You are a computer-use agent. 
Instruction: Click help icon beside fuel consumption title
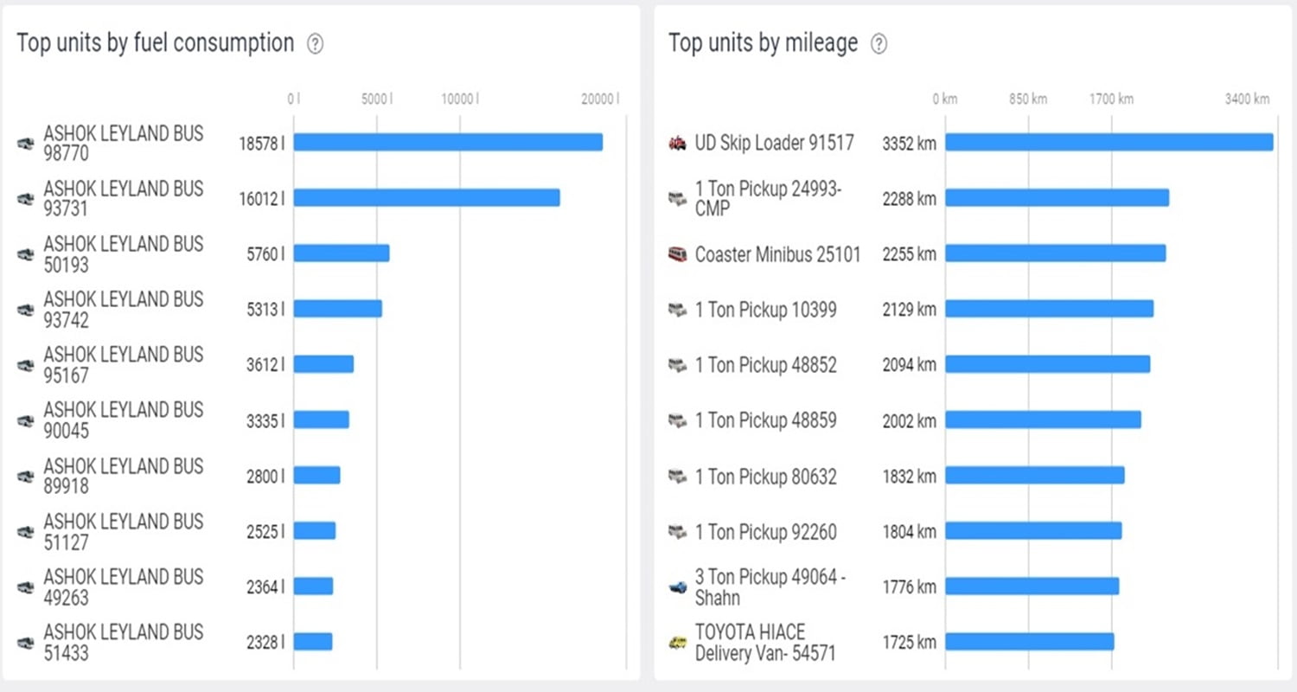[x=316, y=44]
